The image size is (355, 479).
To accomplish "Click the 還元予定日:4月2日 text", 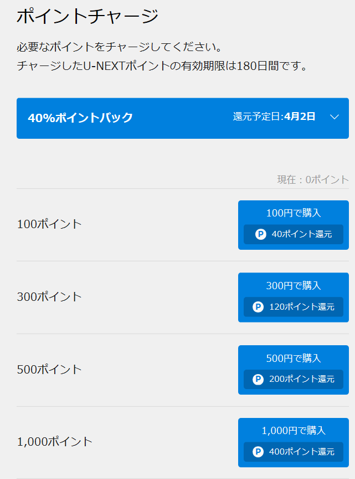I will tap(274, 117).
